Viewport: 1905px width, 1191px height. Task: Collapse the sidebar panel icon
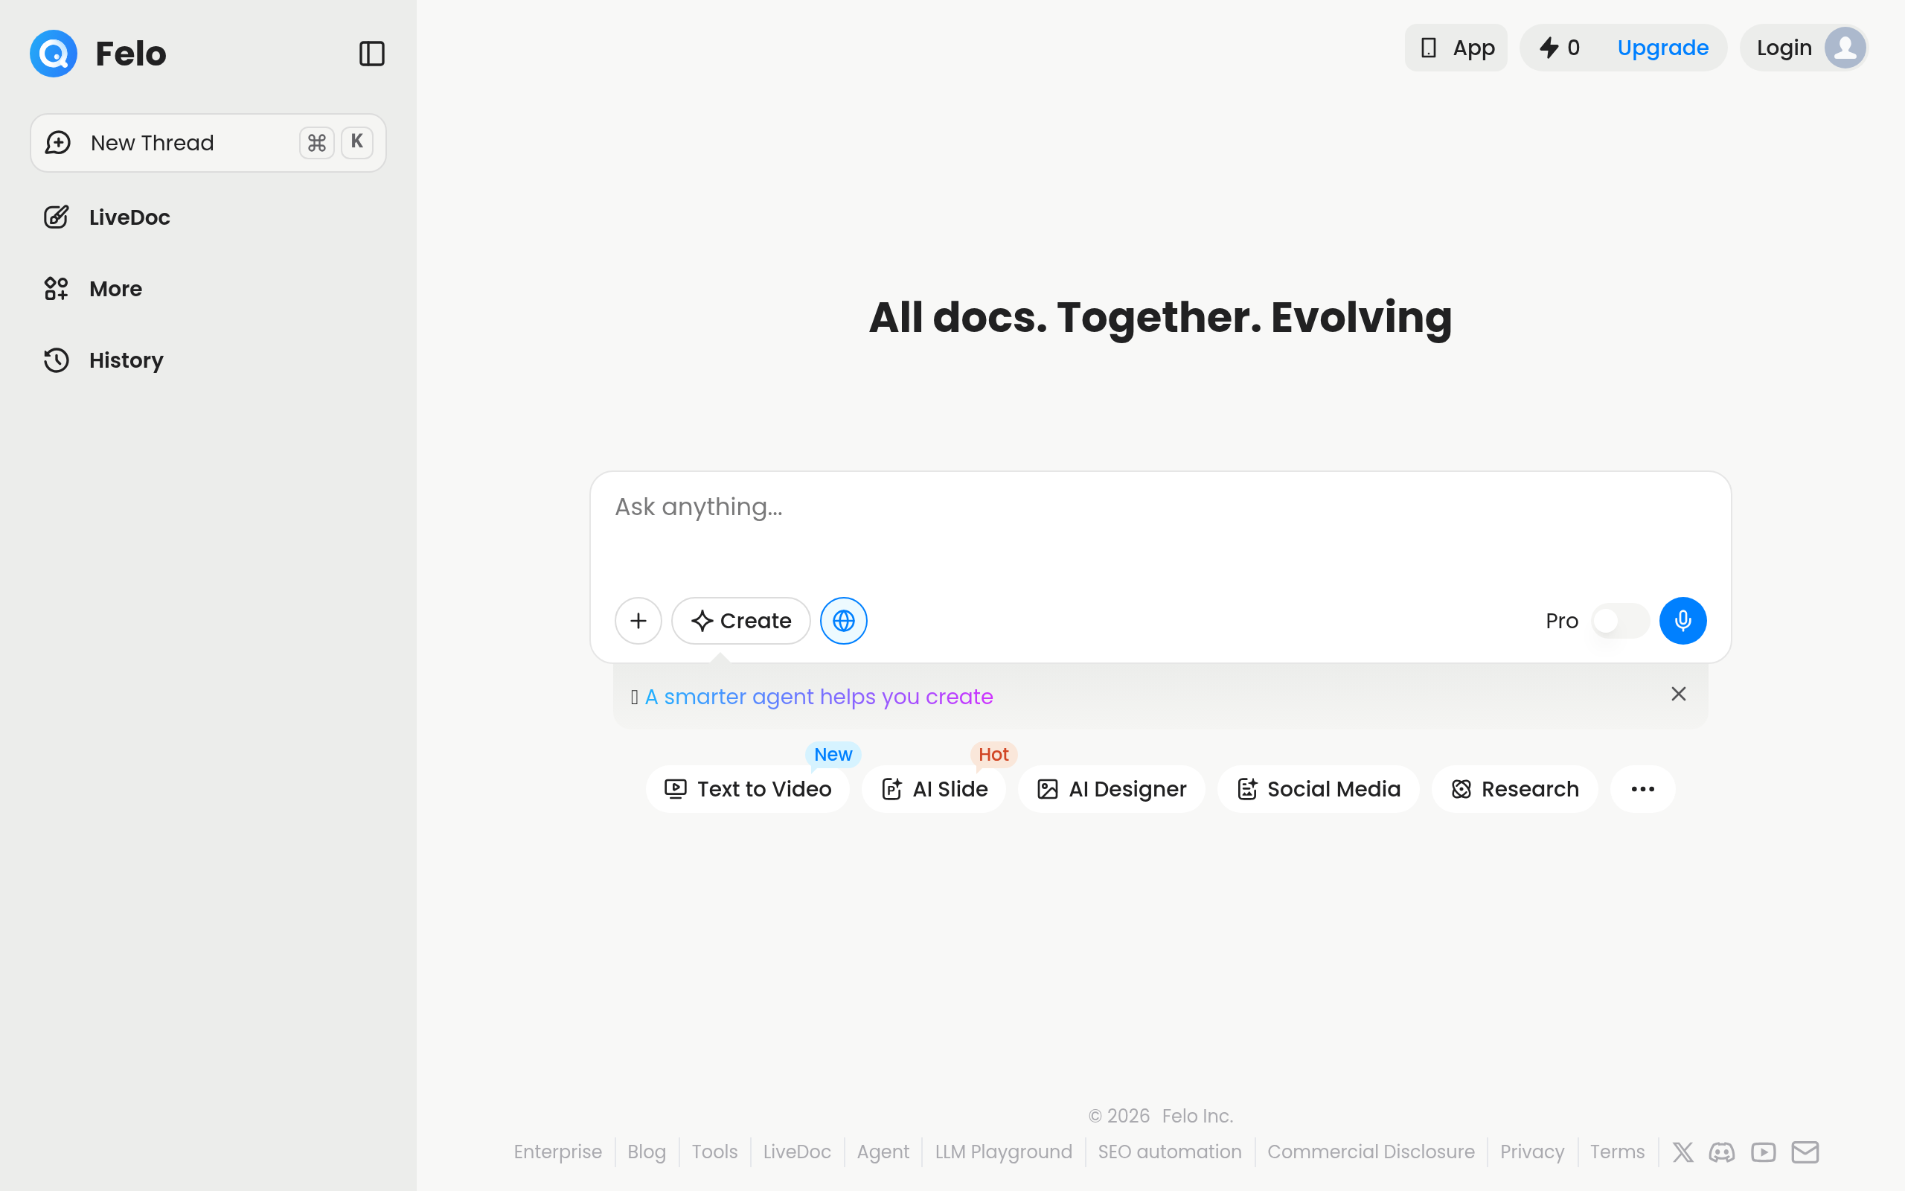pyautogui.click(x=371, y=54)
